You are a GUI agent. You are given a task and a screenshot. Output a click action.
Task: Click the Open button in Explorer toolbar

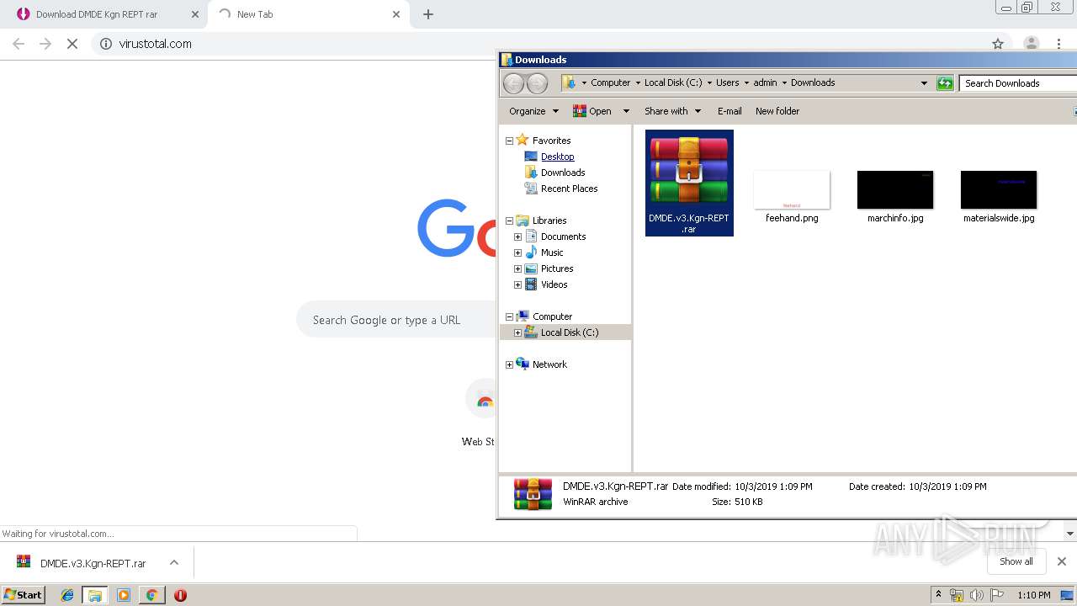pyautogui.click(x=592, y=111)
